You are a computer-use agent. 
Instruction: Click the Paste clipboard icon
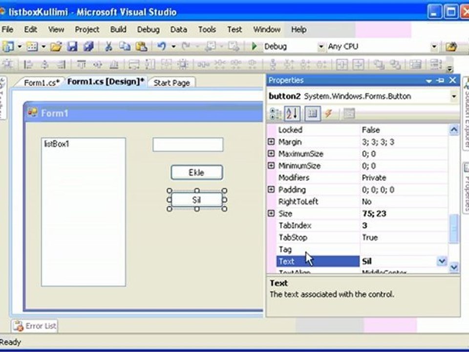click(x=141, y=46)
